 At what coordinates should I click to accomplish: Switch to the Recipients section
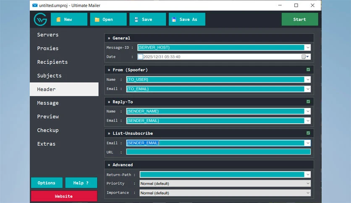tap(52, 62)
